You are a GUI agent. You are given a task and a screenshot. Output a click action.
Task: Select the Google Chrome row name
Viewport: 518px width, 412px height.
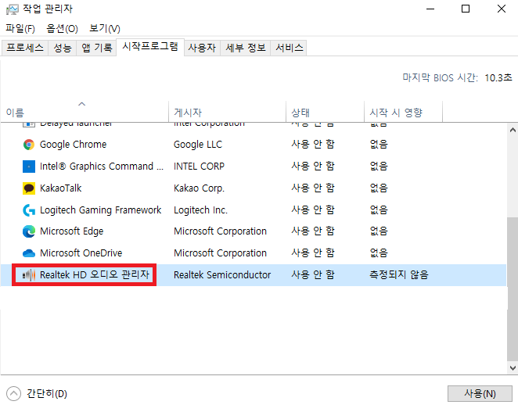74,145
